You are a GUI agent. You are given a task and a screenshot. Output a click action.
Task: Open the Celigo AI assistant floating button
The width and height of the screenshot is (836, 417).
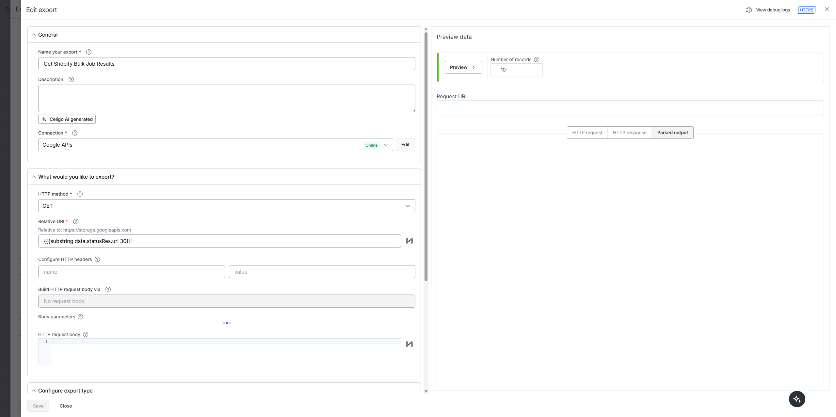tap(797, 399)
